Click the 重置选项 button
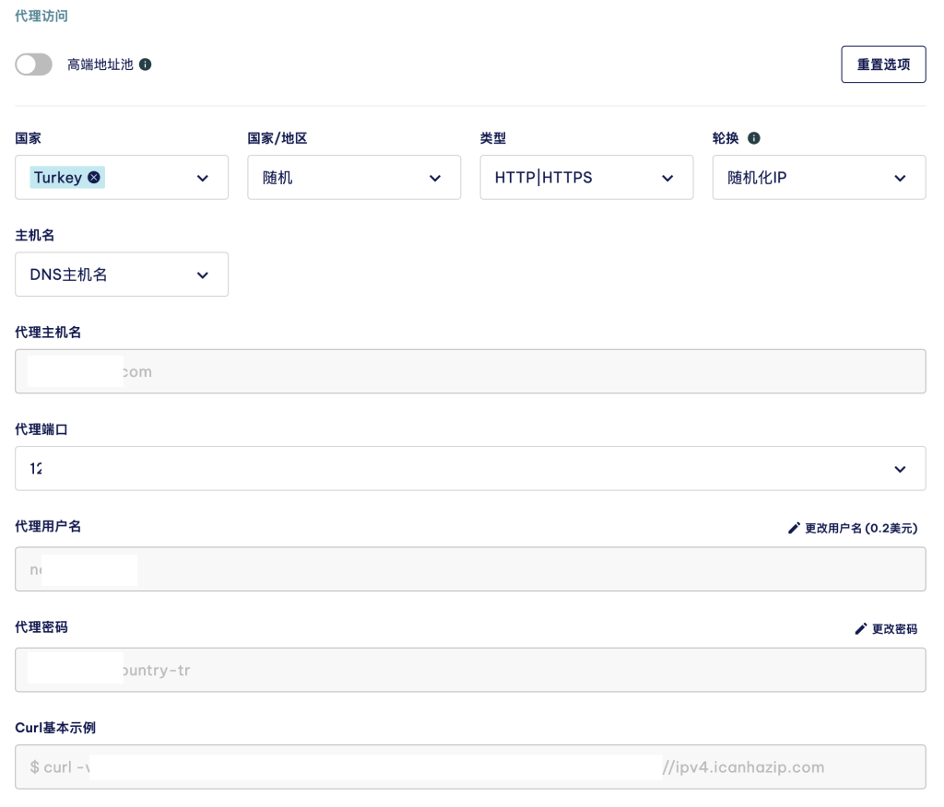The image size is (944, 807). (883, 64)
